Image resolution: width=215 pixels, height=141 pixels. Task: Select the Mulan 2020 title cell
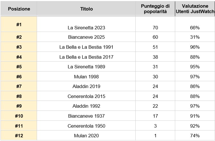[x=86, y=136]
